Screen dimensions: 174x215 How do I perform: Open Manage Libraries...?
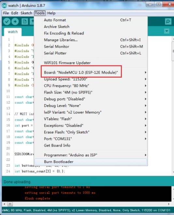[91, 40]
